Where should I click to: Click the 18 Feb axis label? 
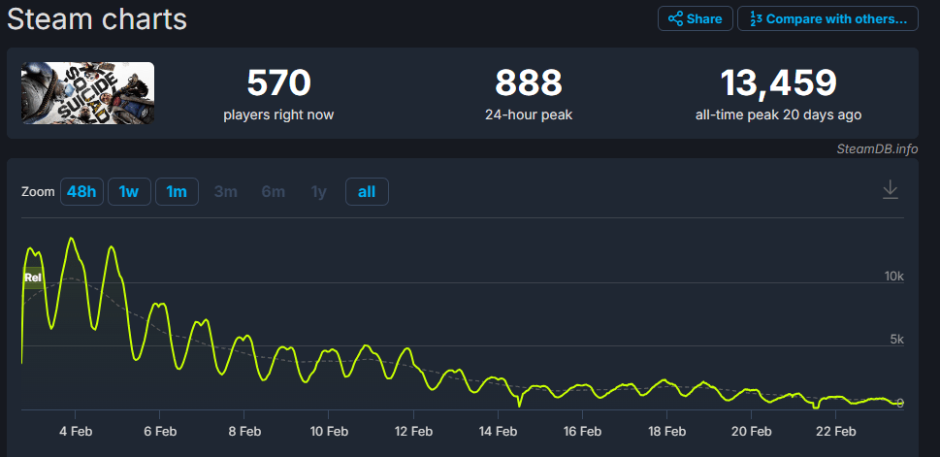click(666, 431)
